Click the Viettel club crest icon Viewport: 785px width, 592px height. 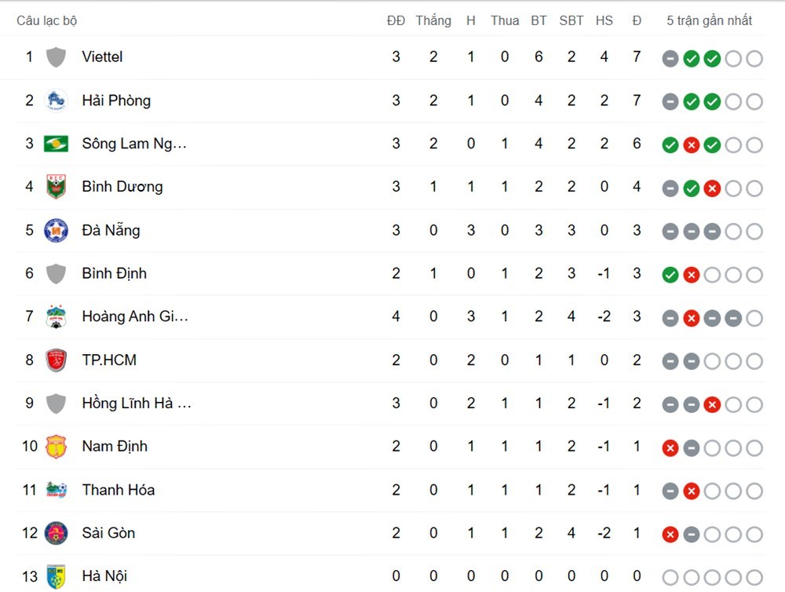pyautogui.click(x=55, y=57)
